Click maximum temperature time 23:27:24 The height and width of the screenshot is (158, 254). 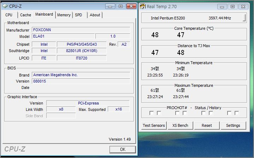point(155,97)
